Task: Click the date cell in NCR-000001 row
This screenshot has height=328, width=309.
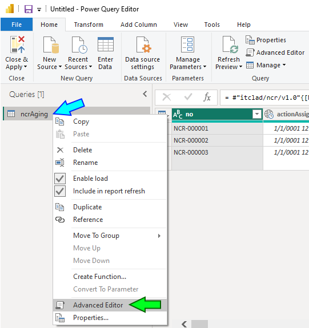Action: point(286,128)
